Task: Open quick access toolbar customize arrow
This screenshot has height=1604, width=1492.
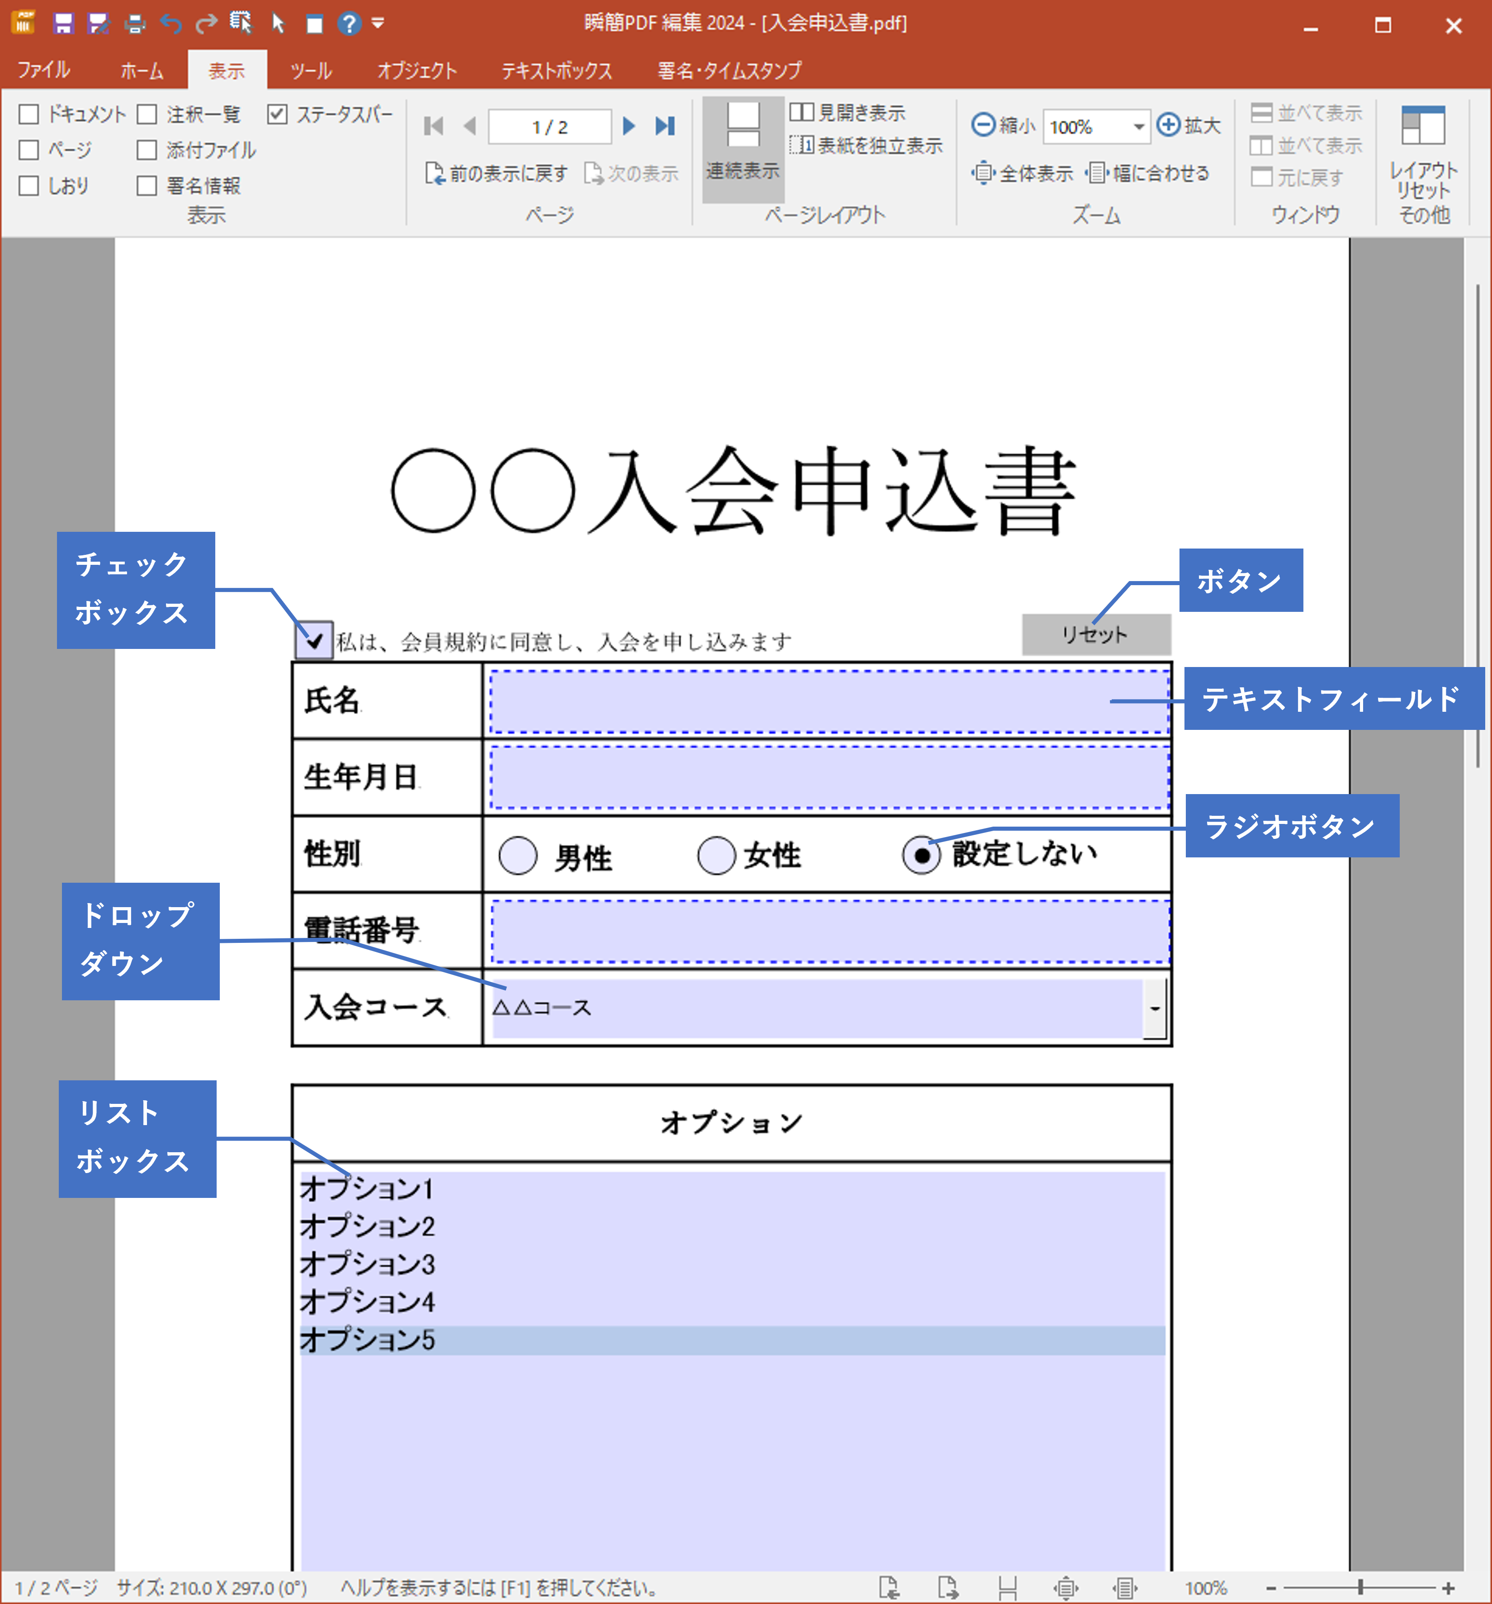Action: tap(378, 24)
